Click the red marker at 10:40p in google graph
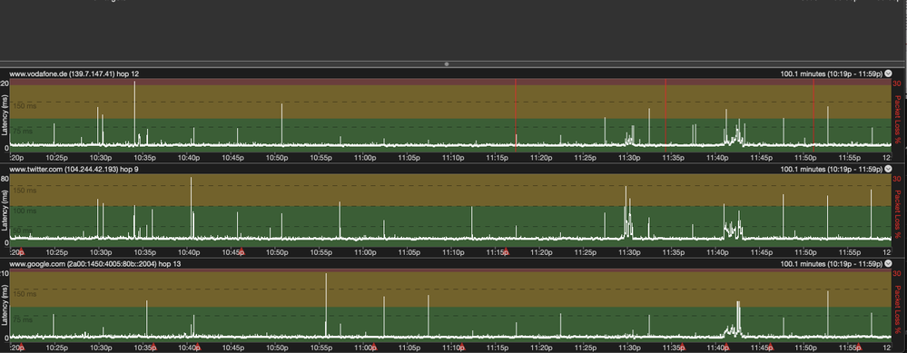Screen dimensions: 907x353 (x=197, y=347)
